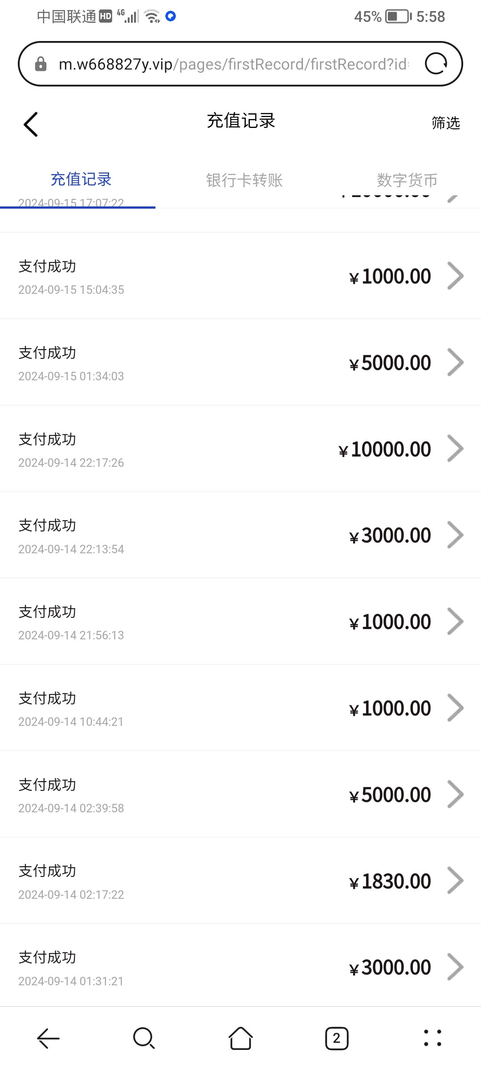Open browser search from bottom bar
481x1070 pixels.
point(144,1038)
